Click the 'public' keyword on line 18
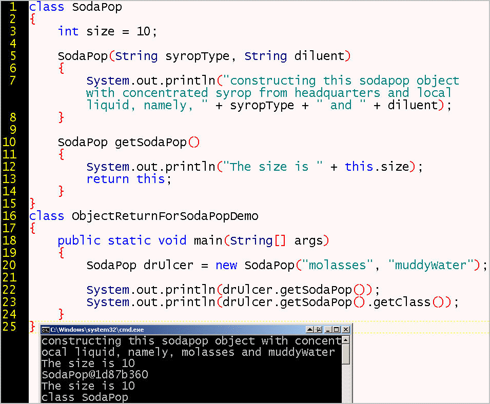Image resolution: width=490 pixels, height=404 pixels. coord(79,241)
